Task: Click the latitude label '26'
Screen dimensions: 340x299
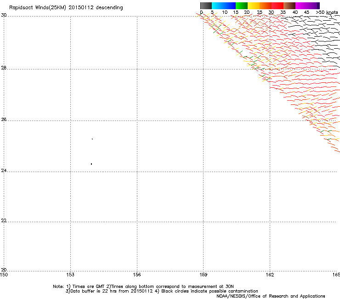Action: click(x=4, y=120)
